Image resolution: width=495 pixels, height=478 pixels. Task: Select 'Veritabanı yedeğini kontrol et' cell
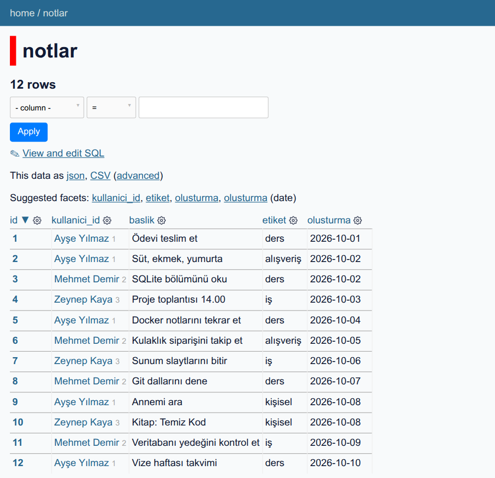pyautogui.click(x=196, y=443)
